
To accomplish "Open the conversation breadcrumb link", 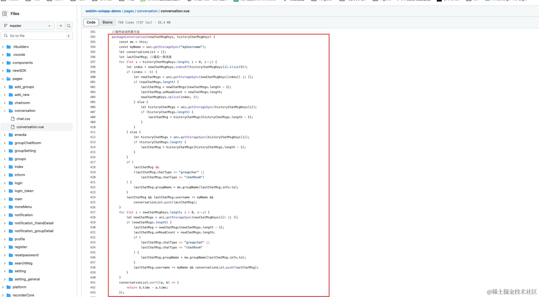I will [147, 11].
